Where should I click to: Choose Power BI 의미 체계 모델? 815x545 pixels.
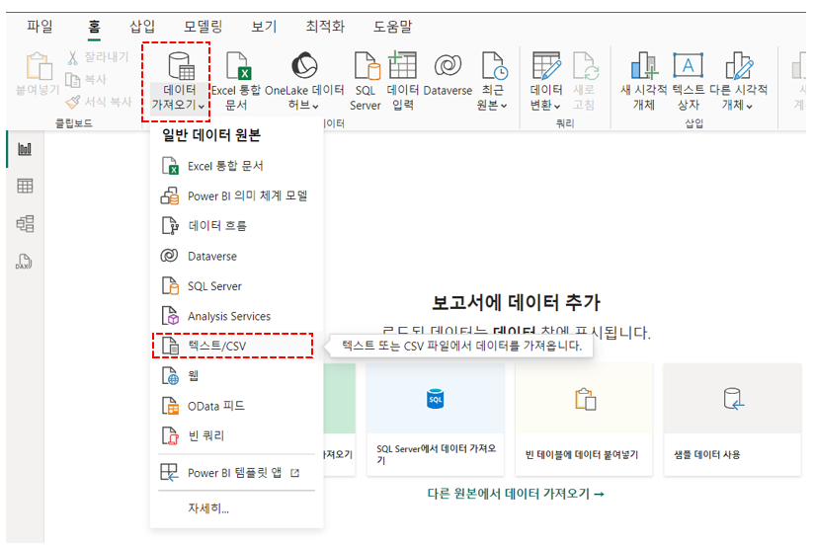[236, 195]
